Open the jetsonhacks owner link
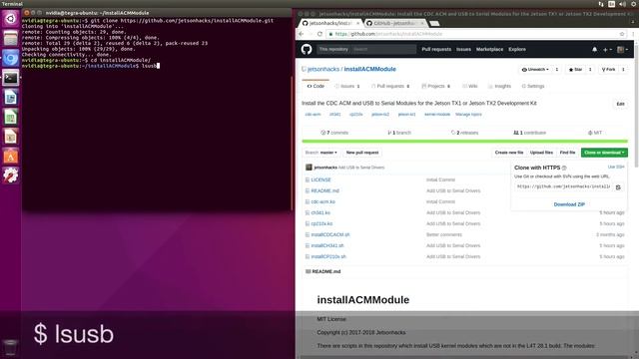Viewport: 639px width, 359px height. (323, 69)
